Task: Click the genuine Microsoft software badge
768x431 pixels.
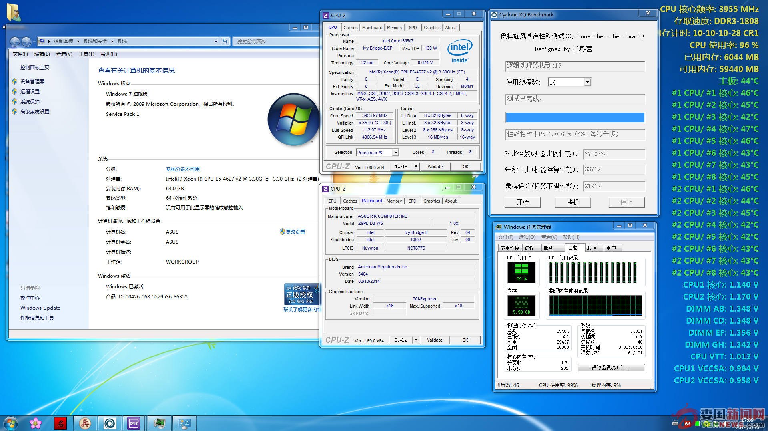Action: 301,294
